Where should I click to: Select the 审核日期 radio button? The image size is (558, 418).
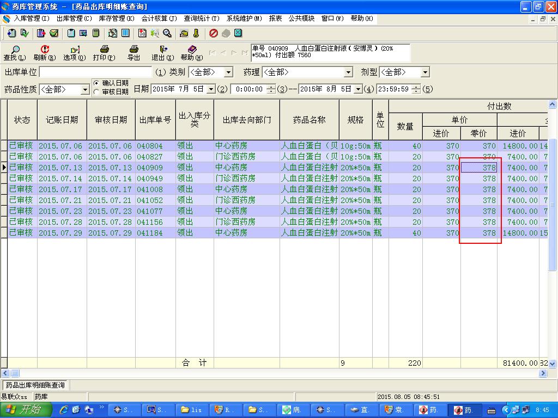(96, 92)
